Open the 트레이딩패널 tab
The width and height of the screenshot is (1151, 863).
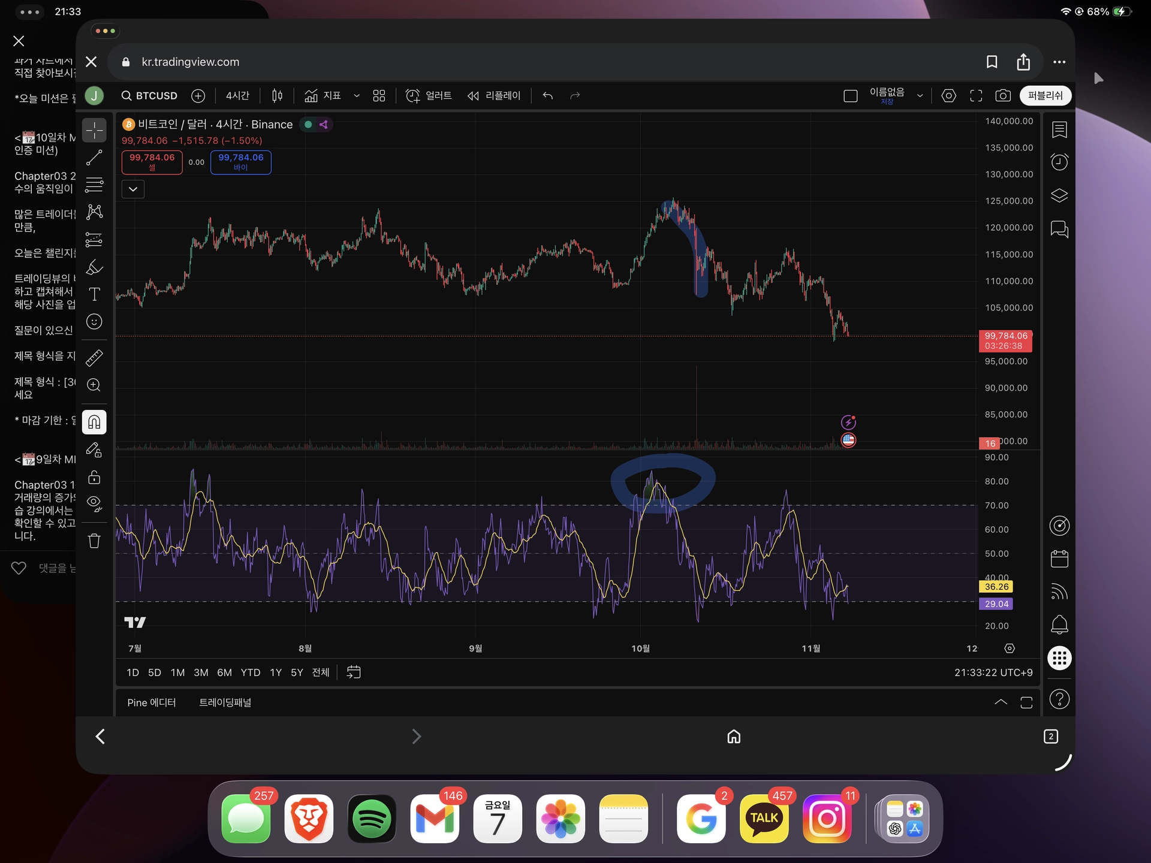click(225, 702)
